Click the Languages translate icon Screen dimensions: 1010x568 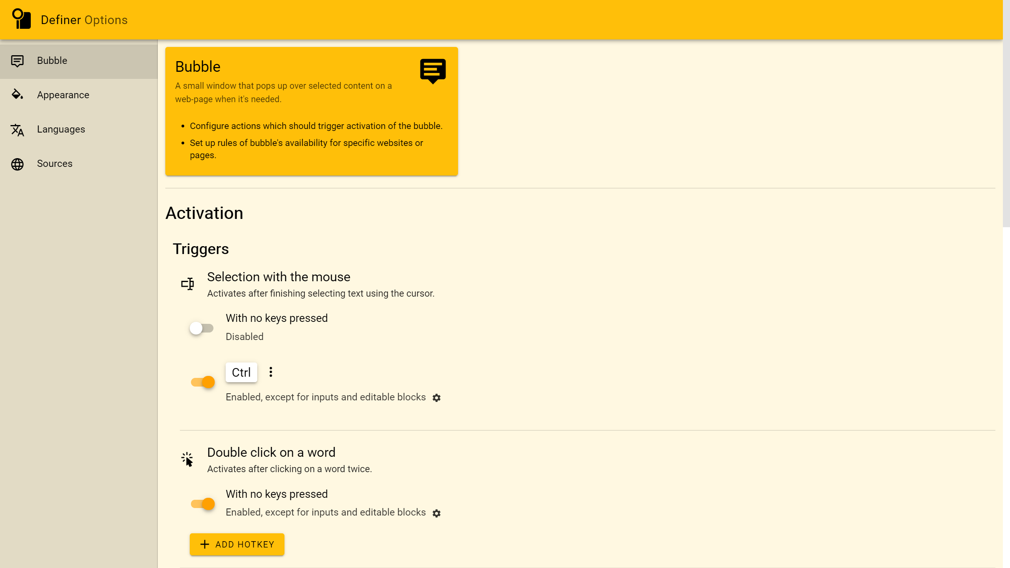pos(17,129)
